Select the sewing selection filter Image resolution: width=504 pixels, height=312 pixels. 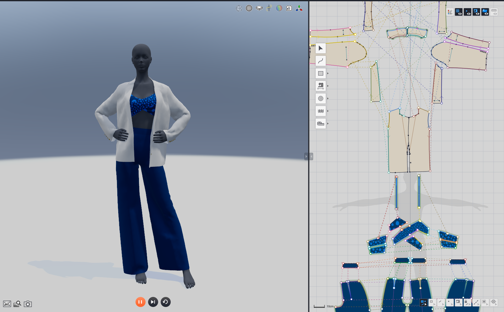pyautogui.click(x=459, y=303)
